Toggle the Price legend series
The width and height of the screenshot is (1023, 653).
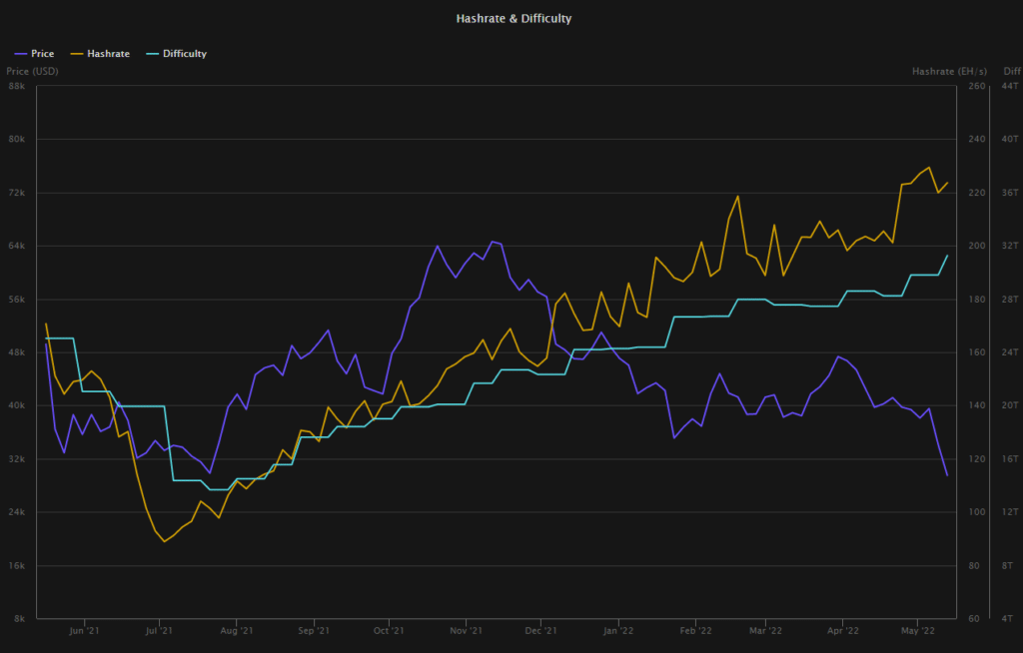click(34, 54)
